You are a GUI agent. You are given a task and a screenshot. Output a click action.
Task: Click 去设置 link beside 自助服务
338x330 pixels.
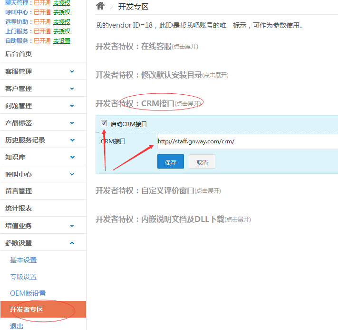tap(62, 41)
